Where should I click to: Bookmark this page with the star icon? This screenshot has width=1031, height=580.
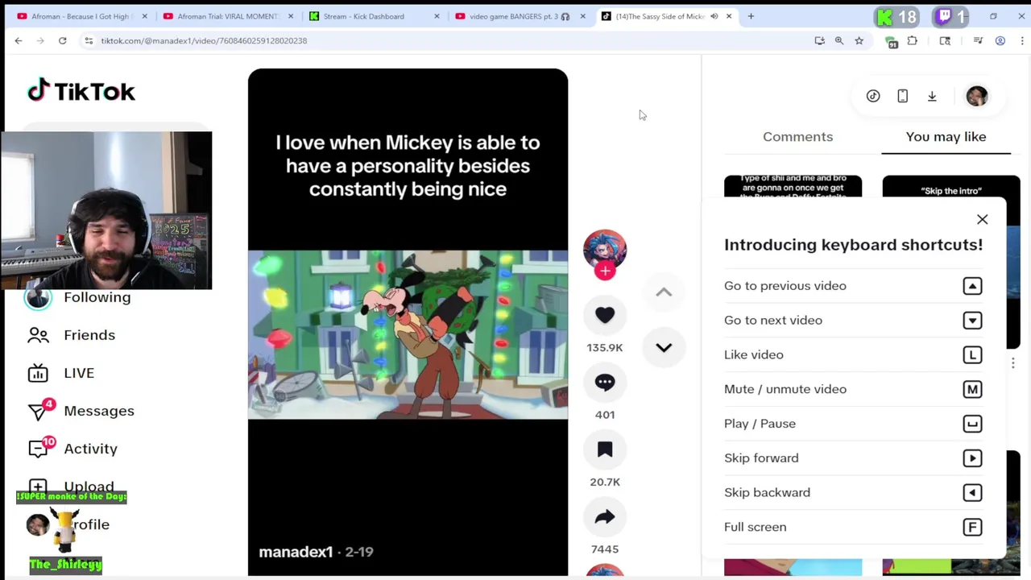(859, 40)
